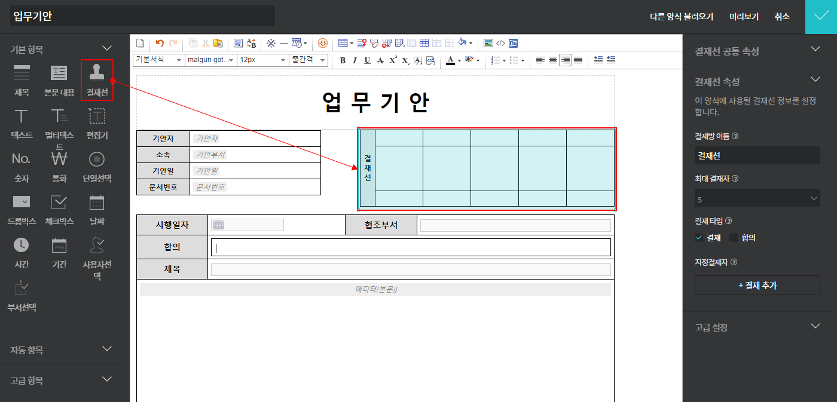Screen dimensions: 837x402
Task: Click the emoticon smiley icon in toolbar
Action: pyautogui.click(x=323, y=43)
